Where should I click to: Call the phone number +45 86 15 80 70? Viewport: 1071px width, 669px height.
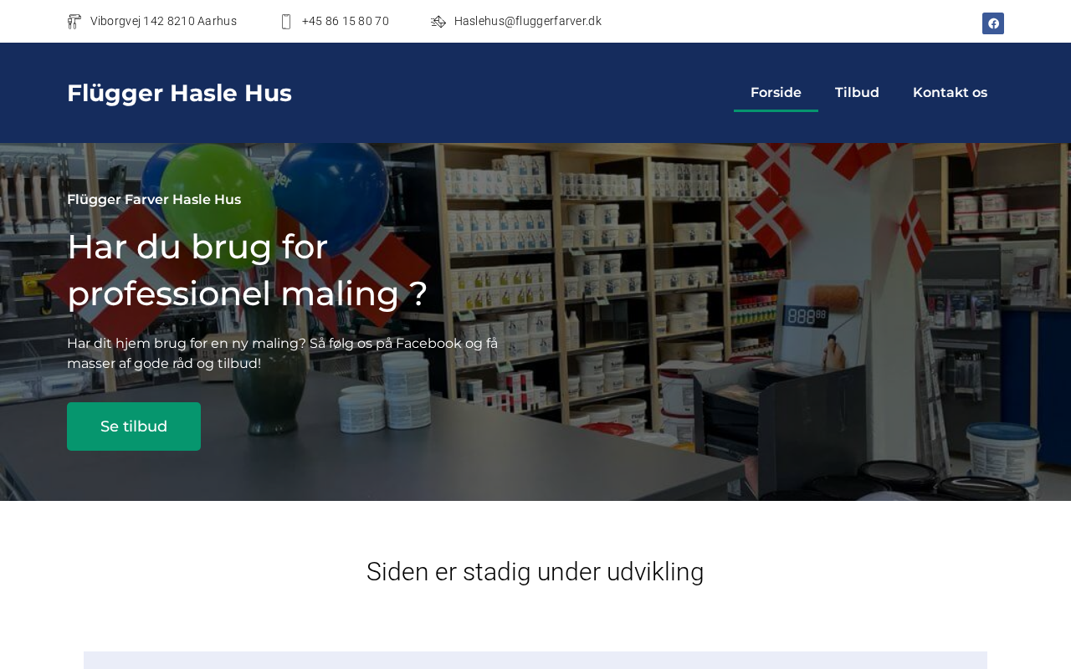(346, 21)
